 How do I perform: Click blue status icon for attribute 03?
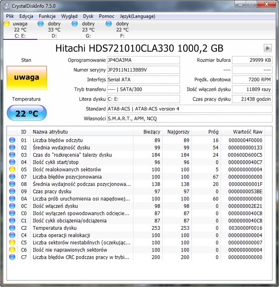[x=12, y=155]
